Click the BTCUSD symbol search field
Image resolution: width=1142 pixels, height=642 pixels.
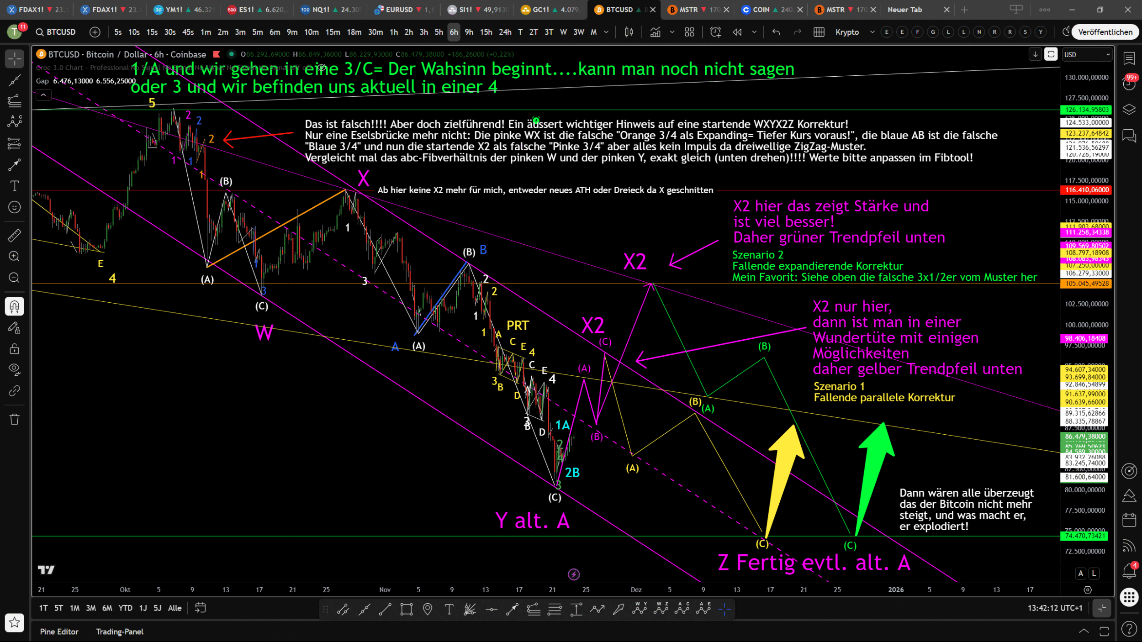[61, 32]
